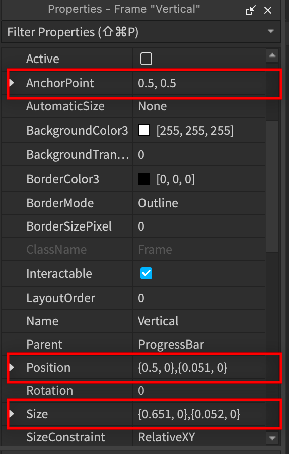Open the BackgroundColor3 white color swatch
The height and width of the screenshot is (454, 289).
pos(144,130)
